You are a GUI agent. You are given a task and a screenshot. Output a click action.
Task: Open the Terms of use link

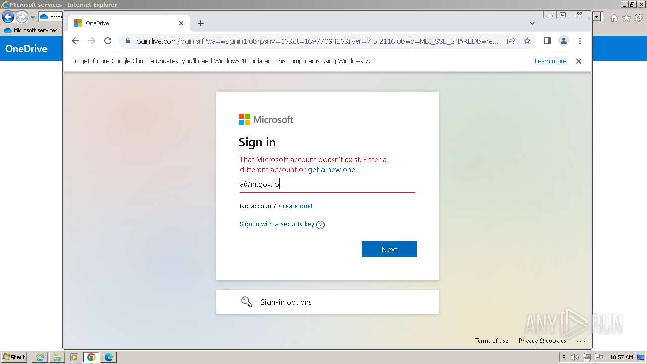coord(492,341)
